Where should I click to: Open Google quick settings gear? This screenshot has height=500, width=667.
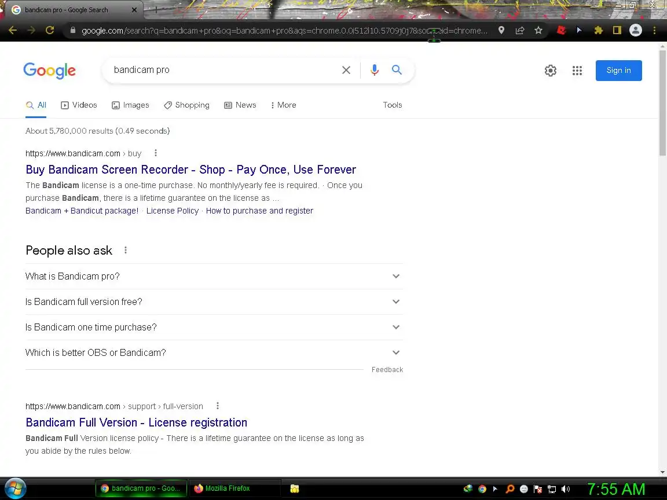(x=551, y=71)
